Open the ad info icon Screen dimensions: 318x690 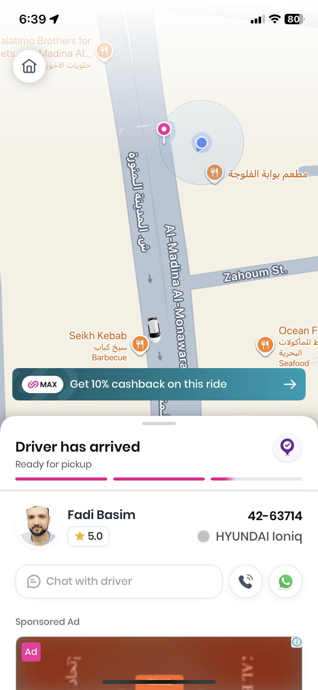(x=297, y=642)
